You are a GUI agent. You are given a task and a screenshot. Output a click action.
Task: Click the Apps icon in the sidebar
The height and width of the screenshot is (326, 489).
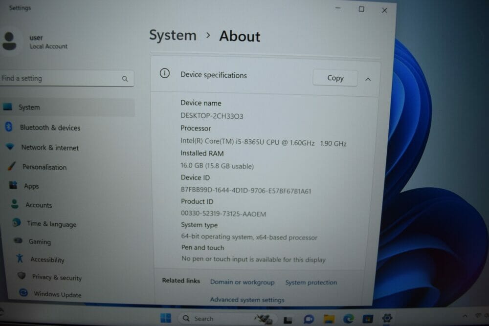(x=13, y=185)
